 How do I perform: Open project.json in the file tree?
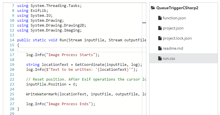173,28
